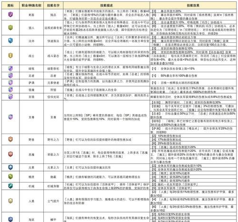Image resolution: width=238 pixels, height=222 pixels.
Task: Click the 元素之力 skill name cell
Action: pos(53,167)
